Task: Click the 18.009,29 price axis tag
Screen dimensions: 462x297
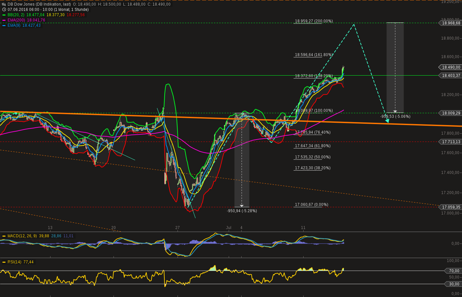Action: click(451, 113)
